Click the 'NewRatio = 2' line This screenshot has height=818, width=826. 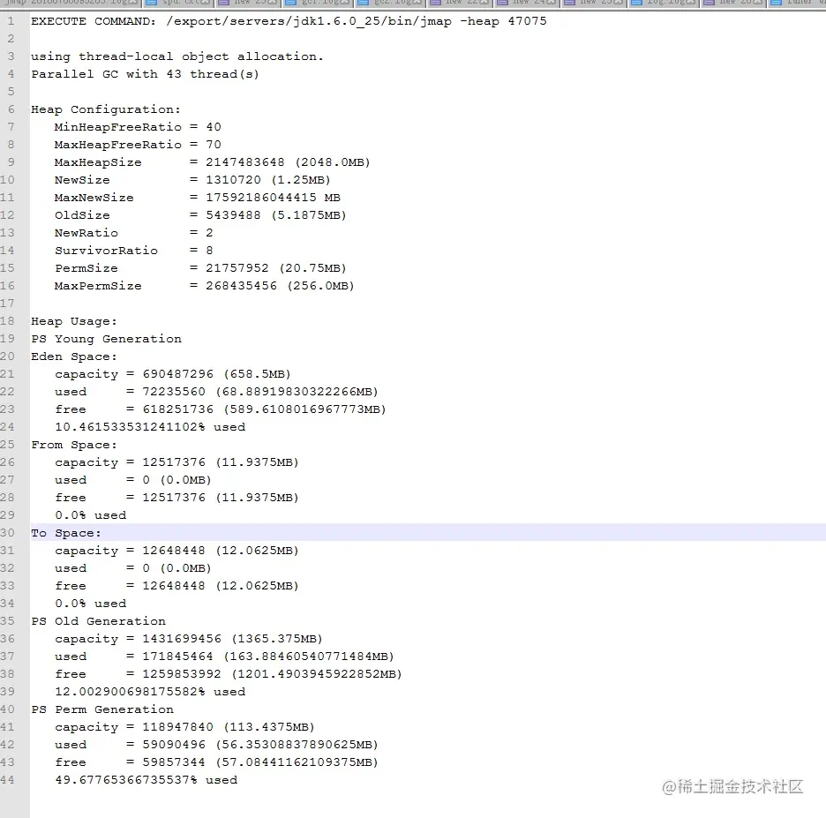[x=134, y=233]
